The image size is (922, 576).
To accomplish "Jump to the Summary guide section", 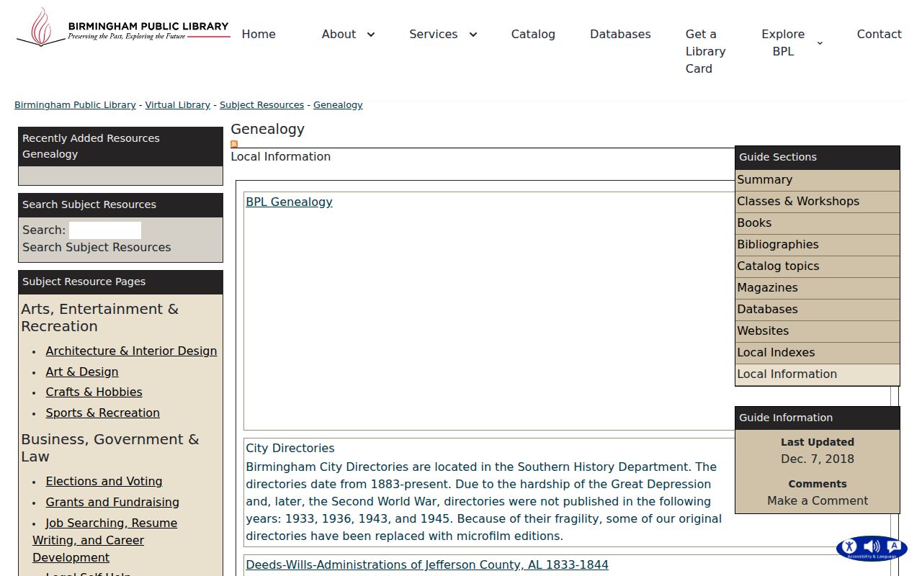I will point(818,180).
